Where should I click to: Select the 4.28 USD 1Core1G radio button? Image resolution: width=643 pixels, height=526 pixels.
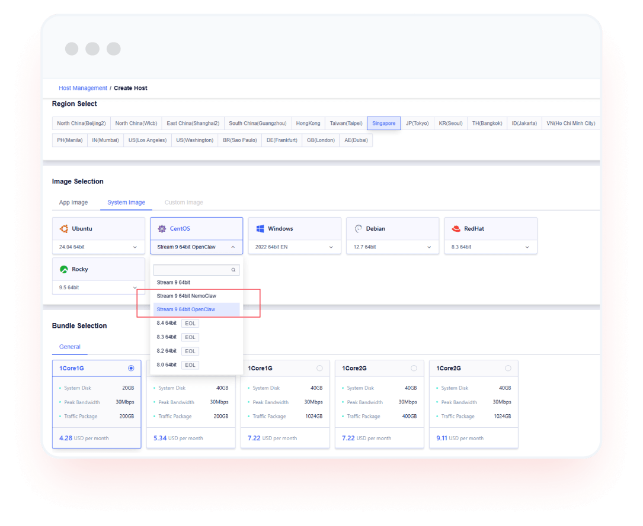(x=131, y=368)
